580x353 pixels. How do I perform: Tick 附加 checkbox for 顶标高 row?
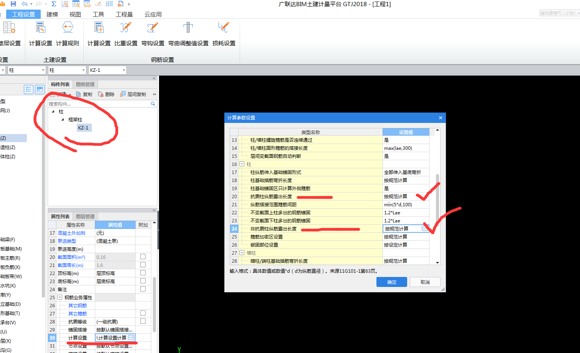(x=143, y=273)
